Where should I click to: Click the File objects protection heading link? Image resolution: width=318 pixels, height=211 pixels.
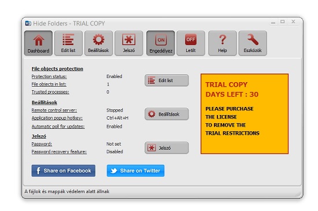57,69
